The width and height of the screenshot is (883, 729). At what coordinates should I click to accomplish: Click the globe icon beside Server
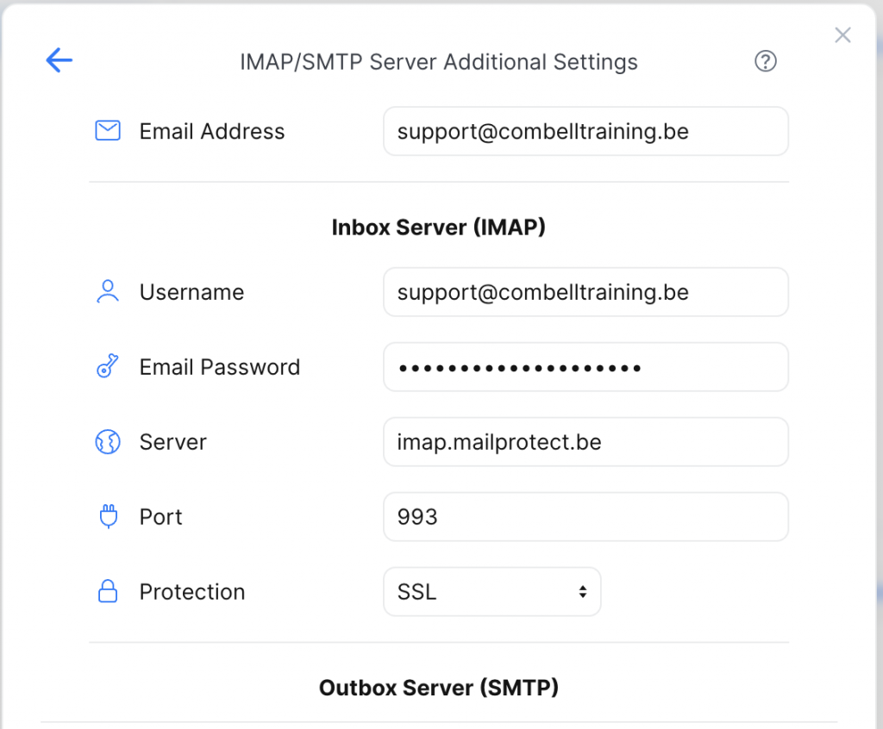click(x=108, y=442)
